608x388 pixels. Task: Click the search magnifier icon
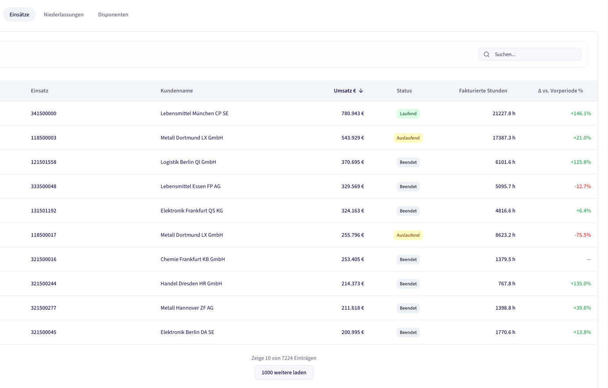[x=486, y=54]
